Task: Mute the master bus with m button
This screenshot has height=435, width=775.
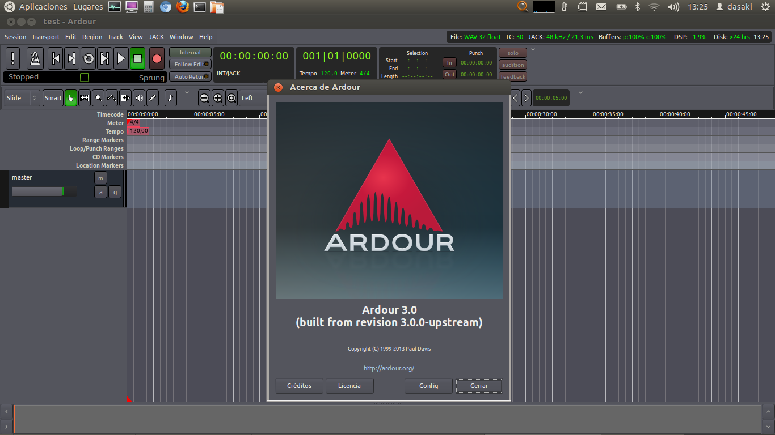Action: [100, 178]
